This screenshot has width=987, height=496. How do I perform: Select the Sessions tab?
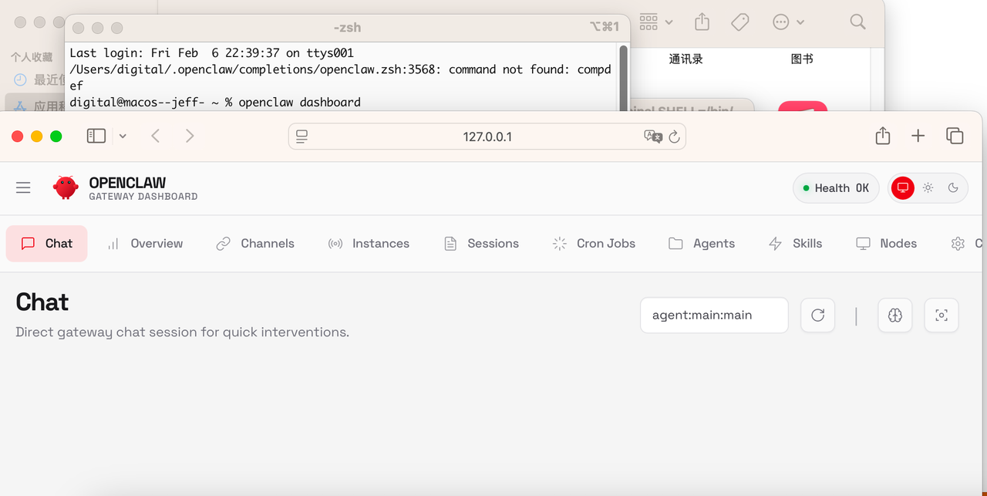(481, 244)
